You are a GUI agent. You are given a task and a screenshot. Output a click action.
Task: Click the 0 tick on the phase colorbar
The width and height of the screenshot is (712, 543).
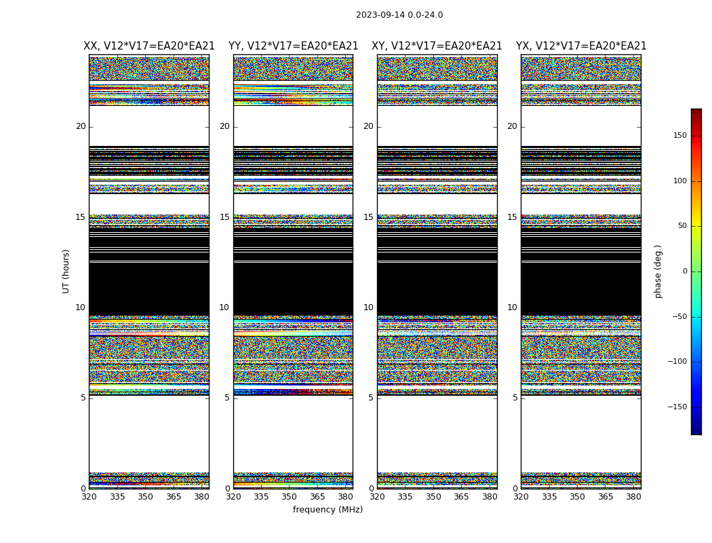pos(685,271)
